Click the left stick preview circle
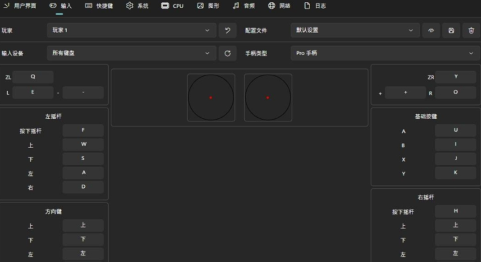Image resolution: width=481 pixels, height=262 pixels. (x=211, y=97)
